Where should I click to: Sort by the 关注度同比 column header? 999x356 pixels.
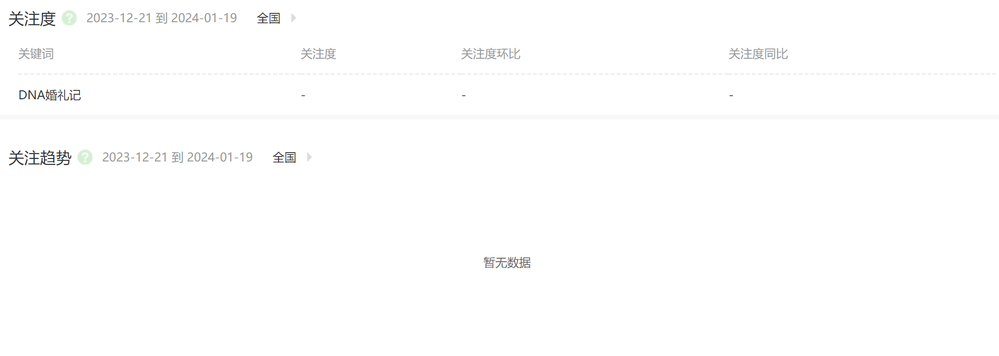pyautogui.click(x=759, y=54)
